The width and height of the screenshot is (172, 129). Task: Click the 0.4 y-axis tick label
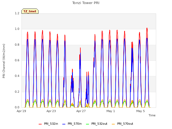tap(17, 76)
